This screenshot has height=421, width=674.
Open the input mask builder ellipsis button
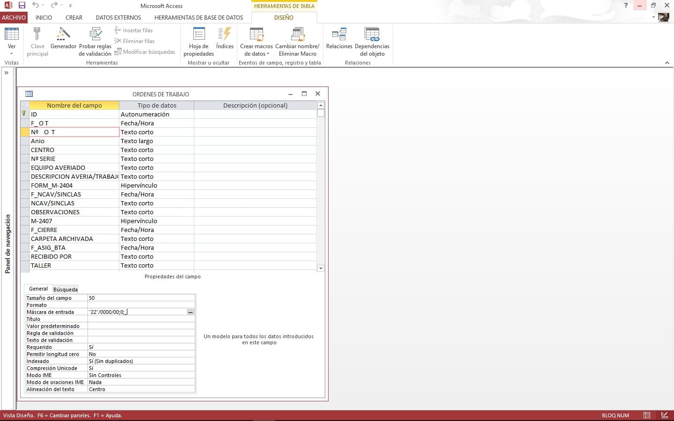click(x=190, y=312)
